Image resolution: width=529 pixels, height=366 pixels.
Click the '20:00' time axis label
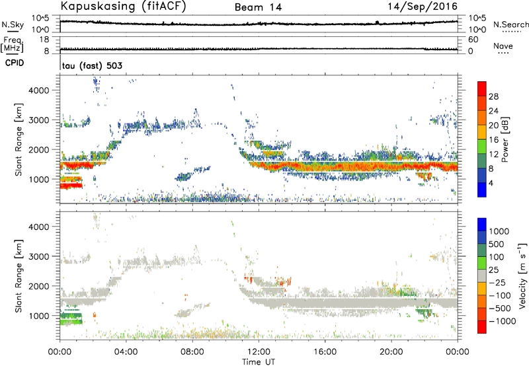pyautogui.click(x=391, y=352)
